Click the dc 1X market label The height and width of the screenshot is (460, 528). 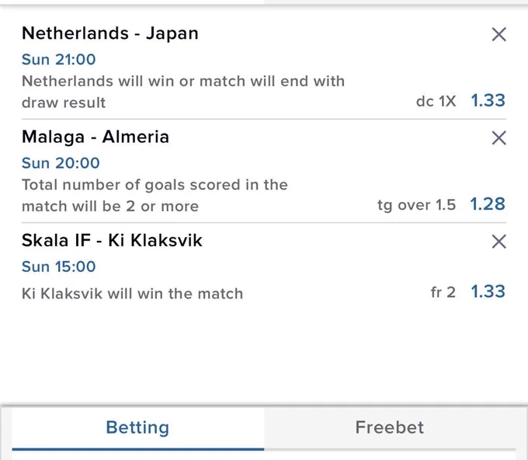pyautogui.click(x=436, y=101)
